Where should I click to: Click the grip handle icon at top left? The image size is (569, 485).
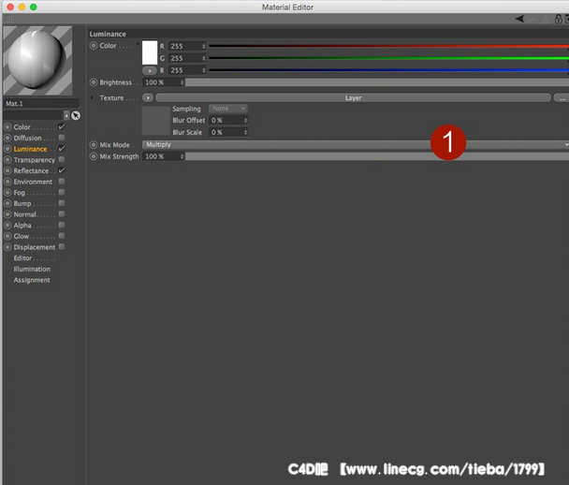pyautogui.click(x=8, y=19)
